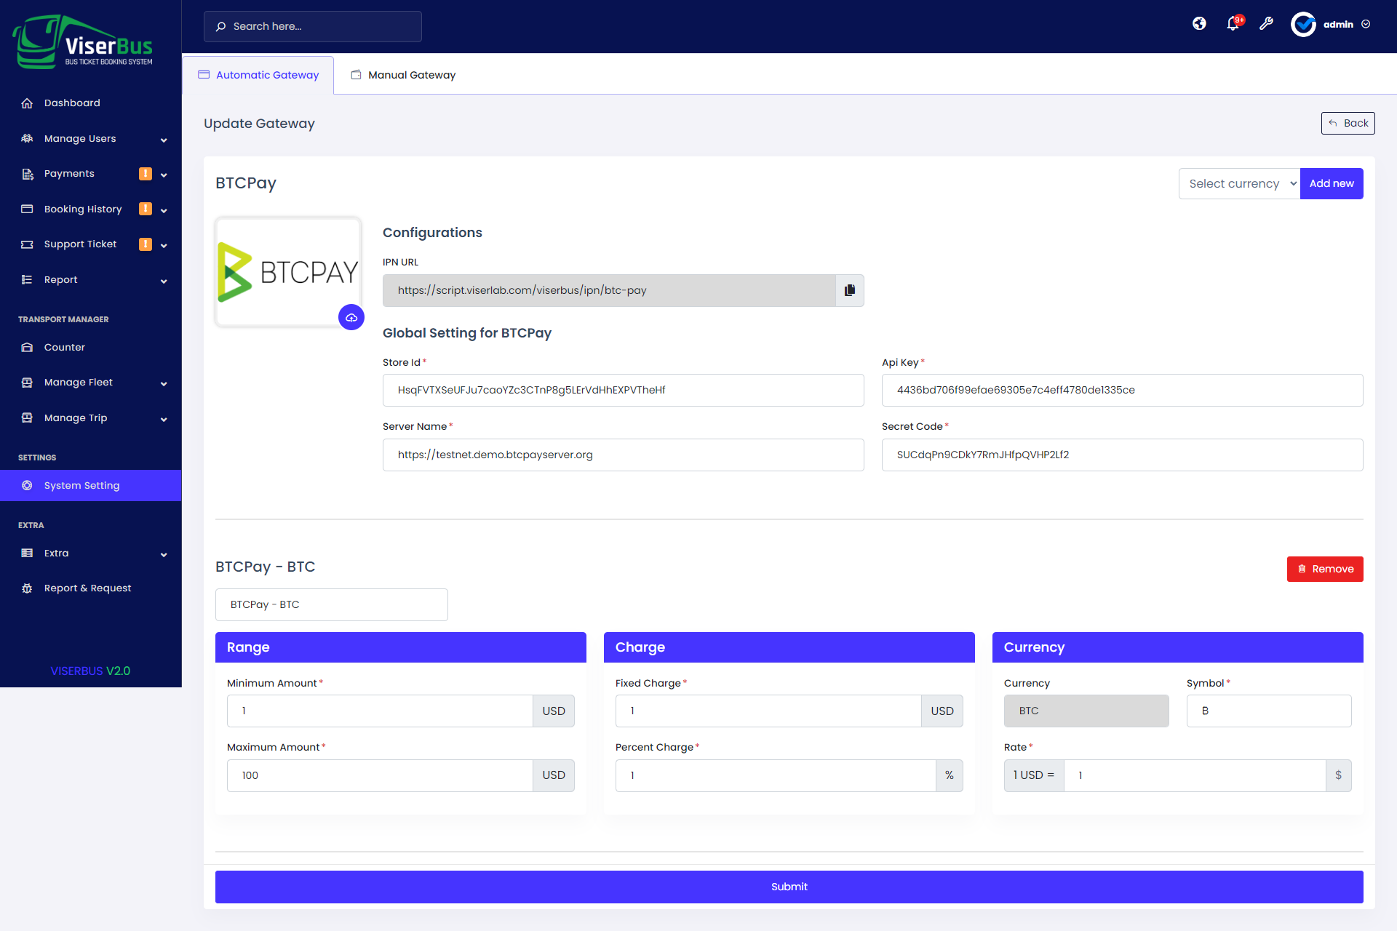Copy the IPN URL using the copy icon
The height and width of the screenshot is (931, 1397).
(x=848, y=290)
